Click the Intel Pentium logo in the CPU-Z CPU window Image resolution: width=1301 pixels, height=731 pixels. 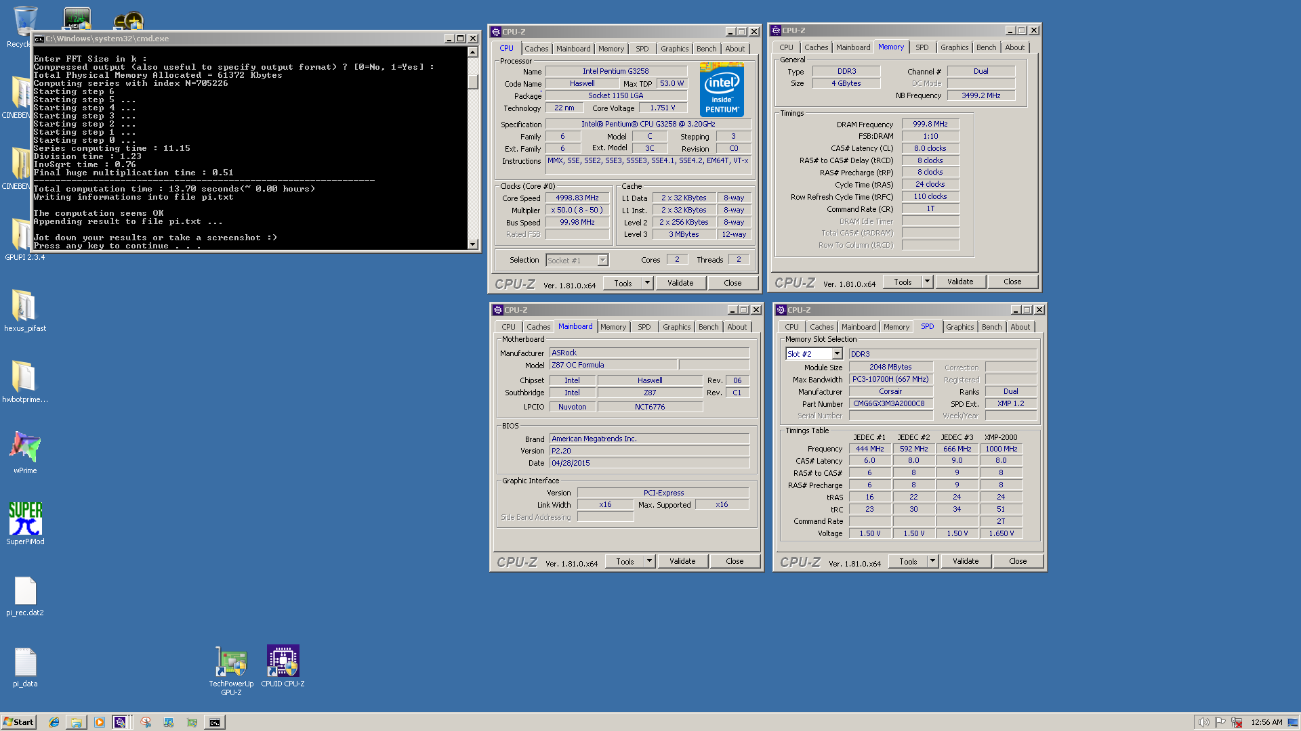(722, 91)
